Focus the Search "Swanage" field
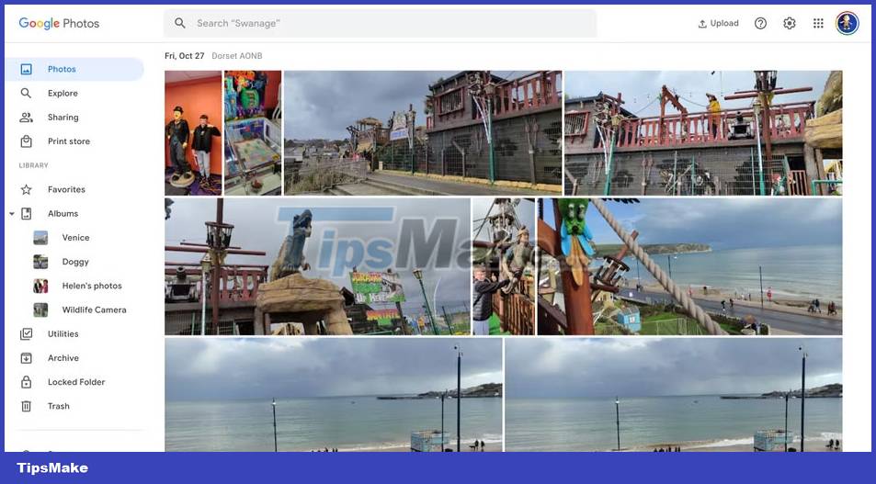This screenshot has width=876, height=484. tap(380, 24)
